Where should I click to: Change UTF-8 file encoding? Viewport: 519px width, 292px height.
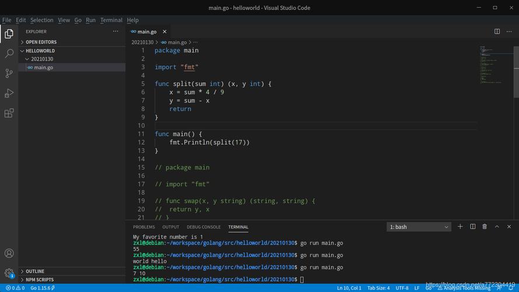402,288
